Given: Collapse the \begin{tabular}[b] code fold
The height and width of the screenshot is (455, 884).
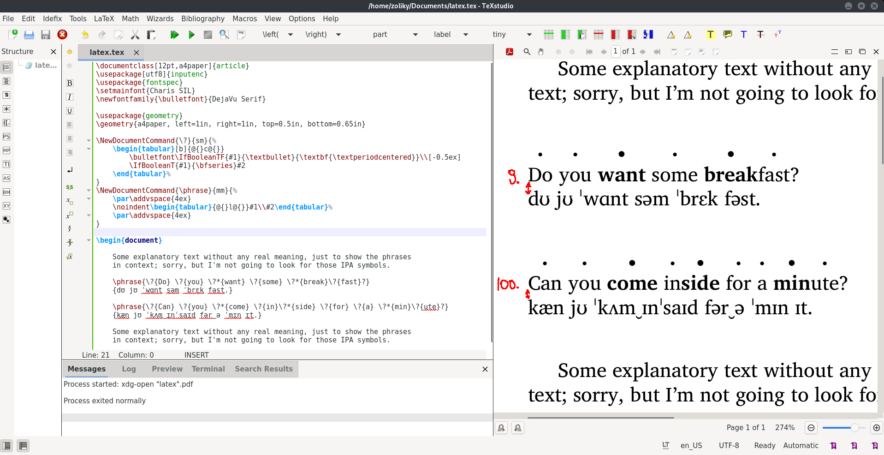Looking at the screenshot, I should [89, 149].
